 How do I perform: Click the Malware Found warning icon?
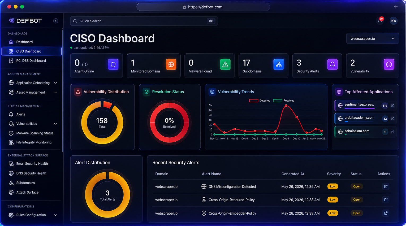pos(225,64)
